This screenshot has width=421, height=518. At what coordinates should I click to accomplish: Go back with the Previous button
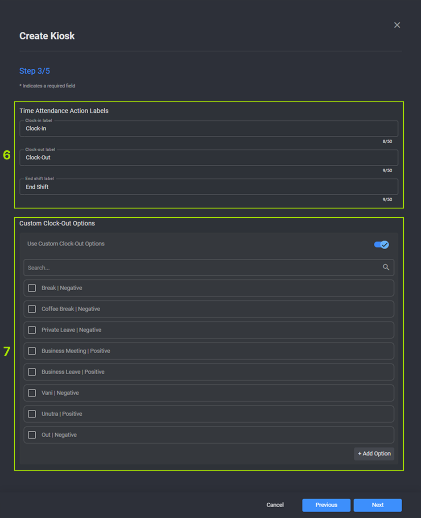click(x=326, y=505)
